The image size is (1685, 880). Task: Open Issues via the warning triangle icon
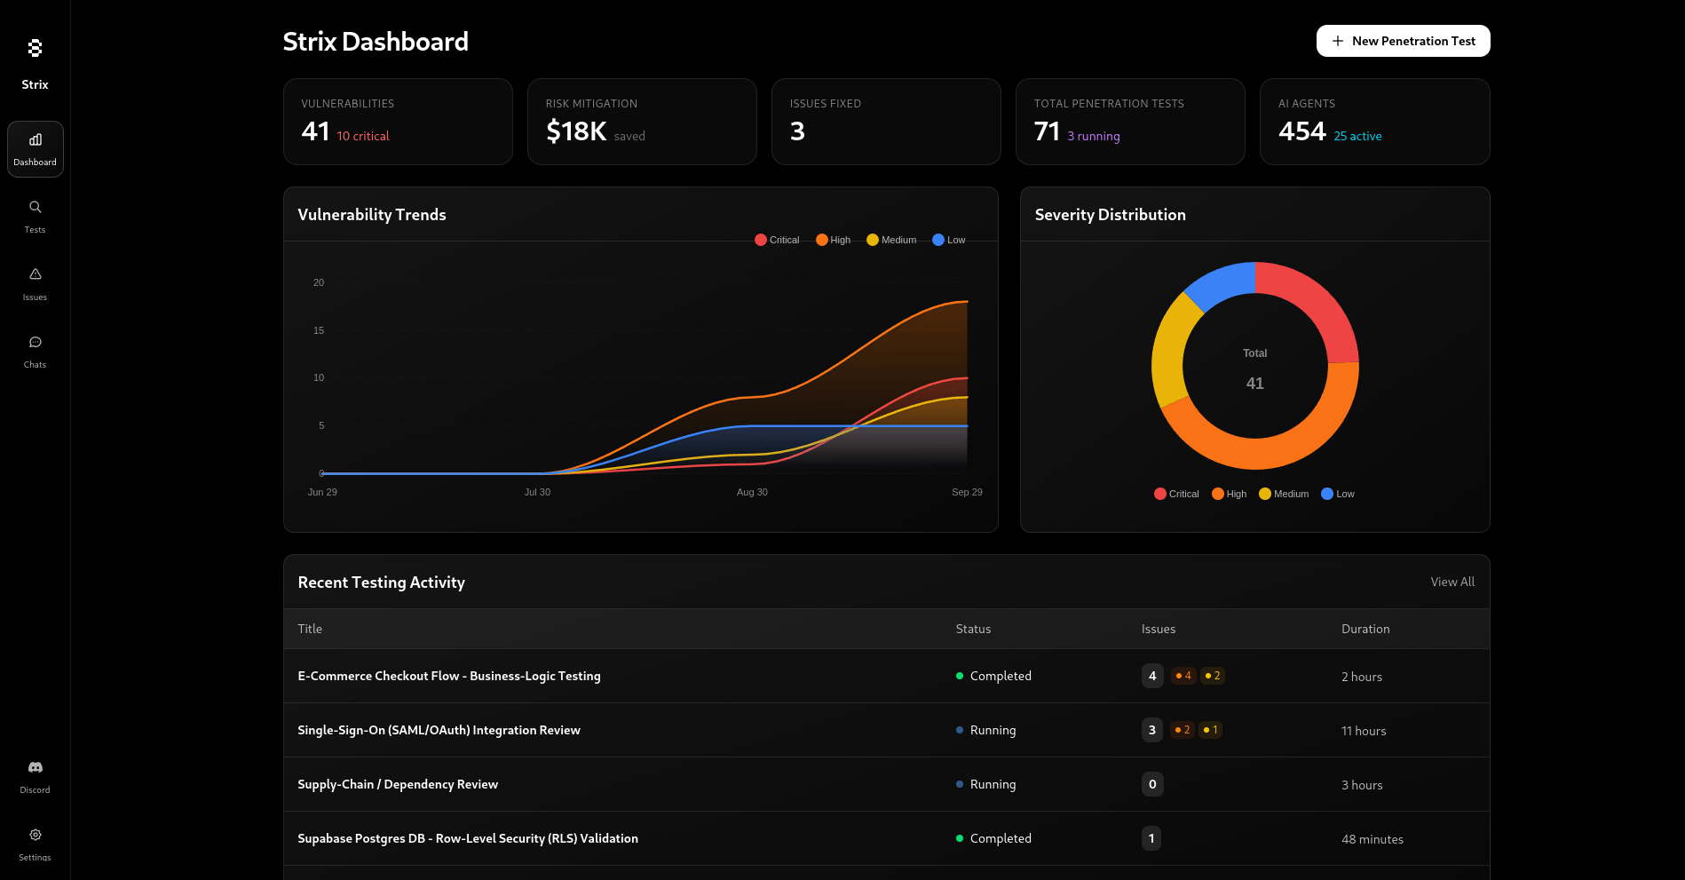tap(36, 274)
